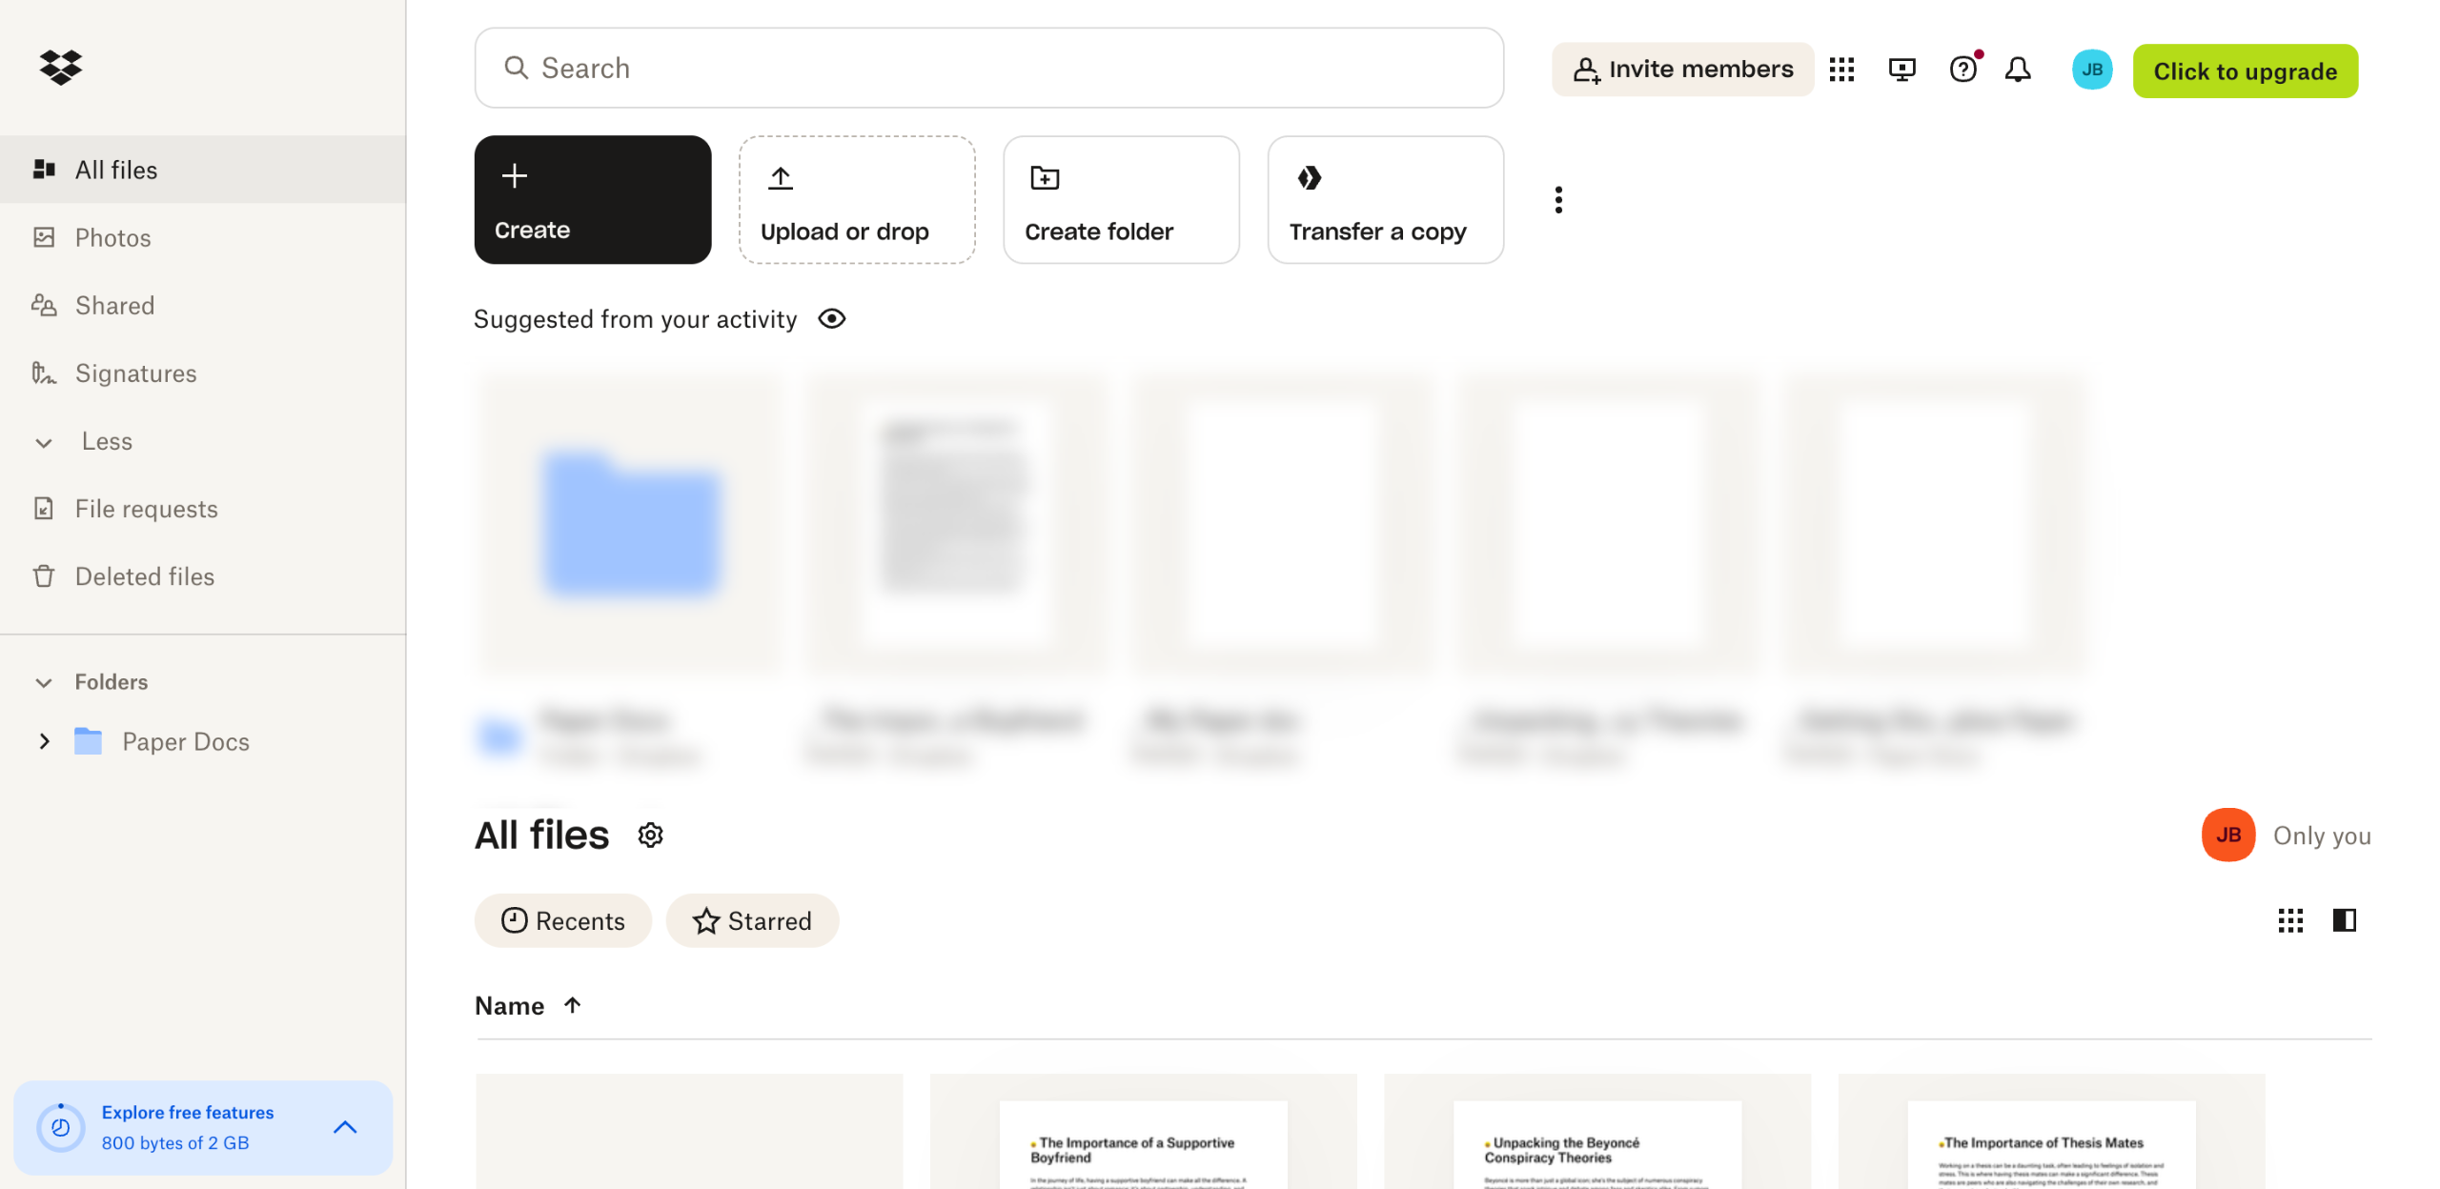Screen dimensions: 2440x1189
Task: Click the Dropbox logo icon
Action: pyautogui.click(x=61, y=68)
